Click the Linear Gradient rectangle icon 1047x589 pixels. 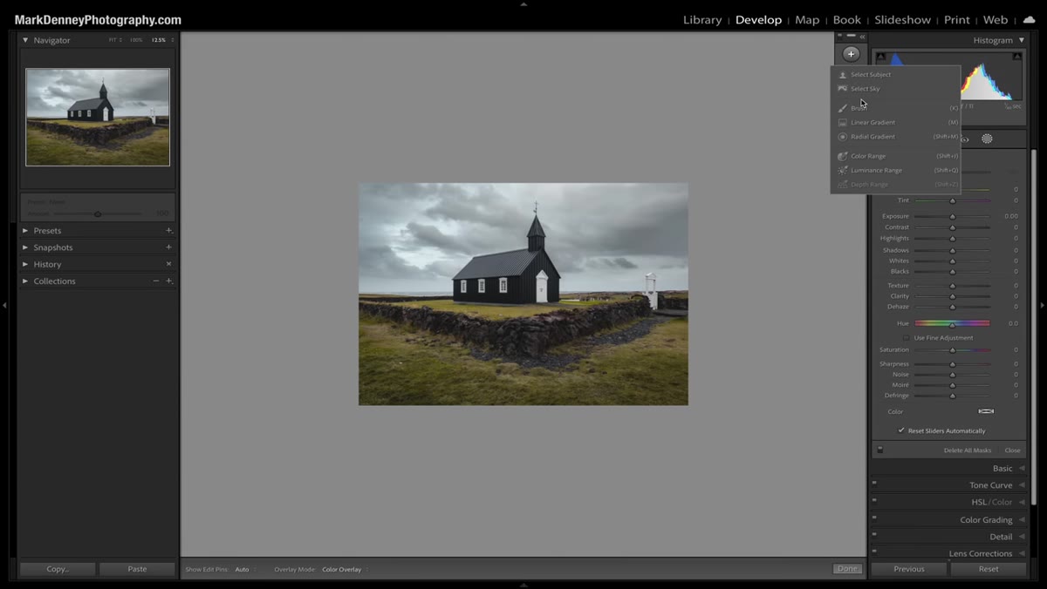click(x=842, y=123)
